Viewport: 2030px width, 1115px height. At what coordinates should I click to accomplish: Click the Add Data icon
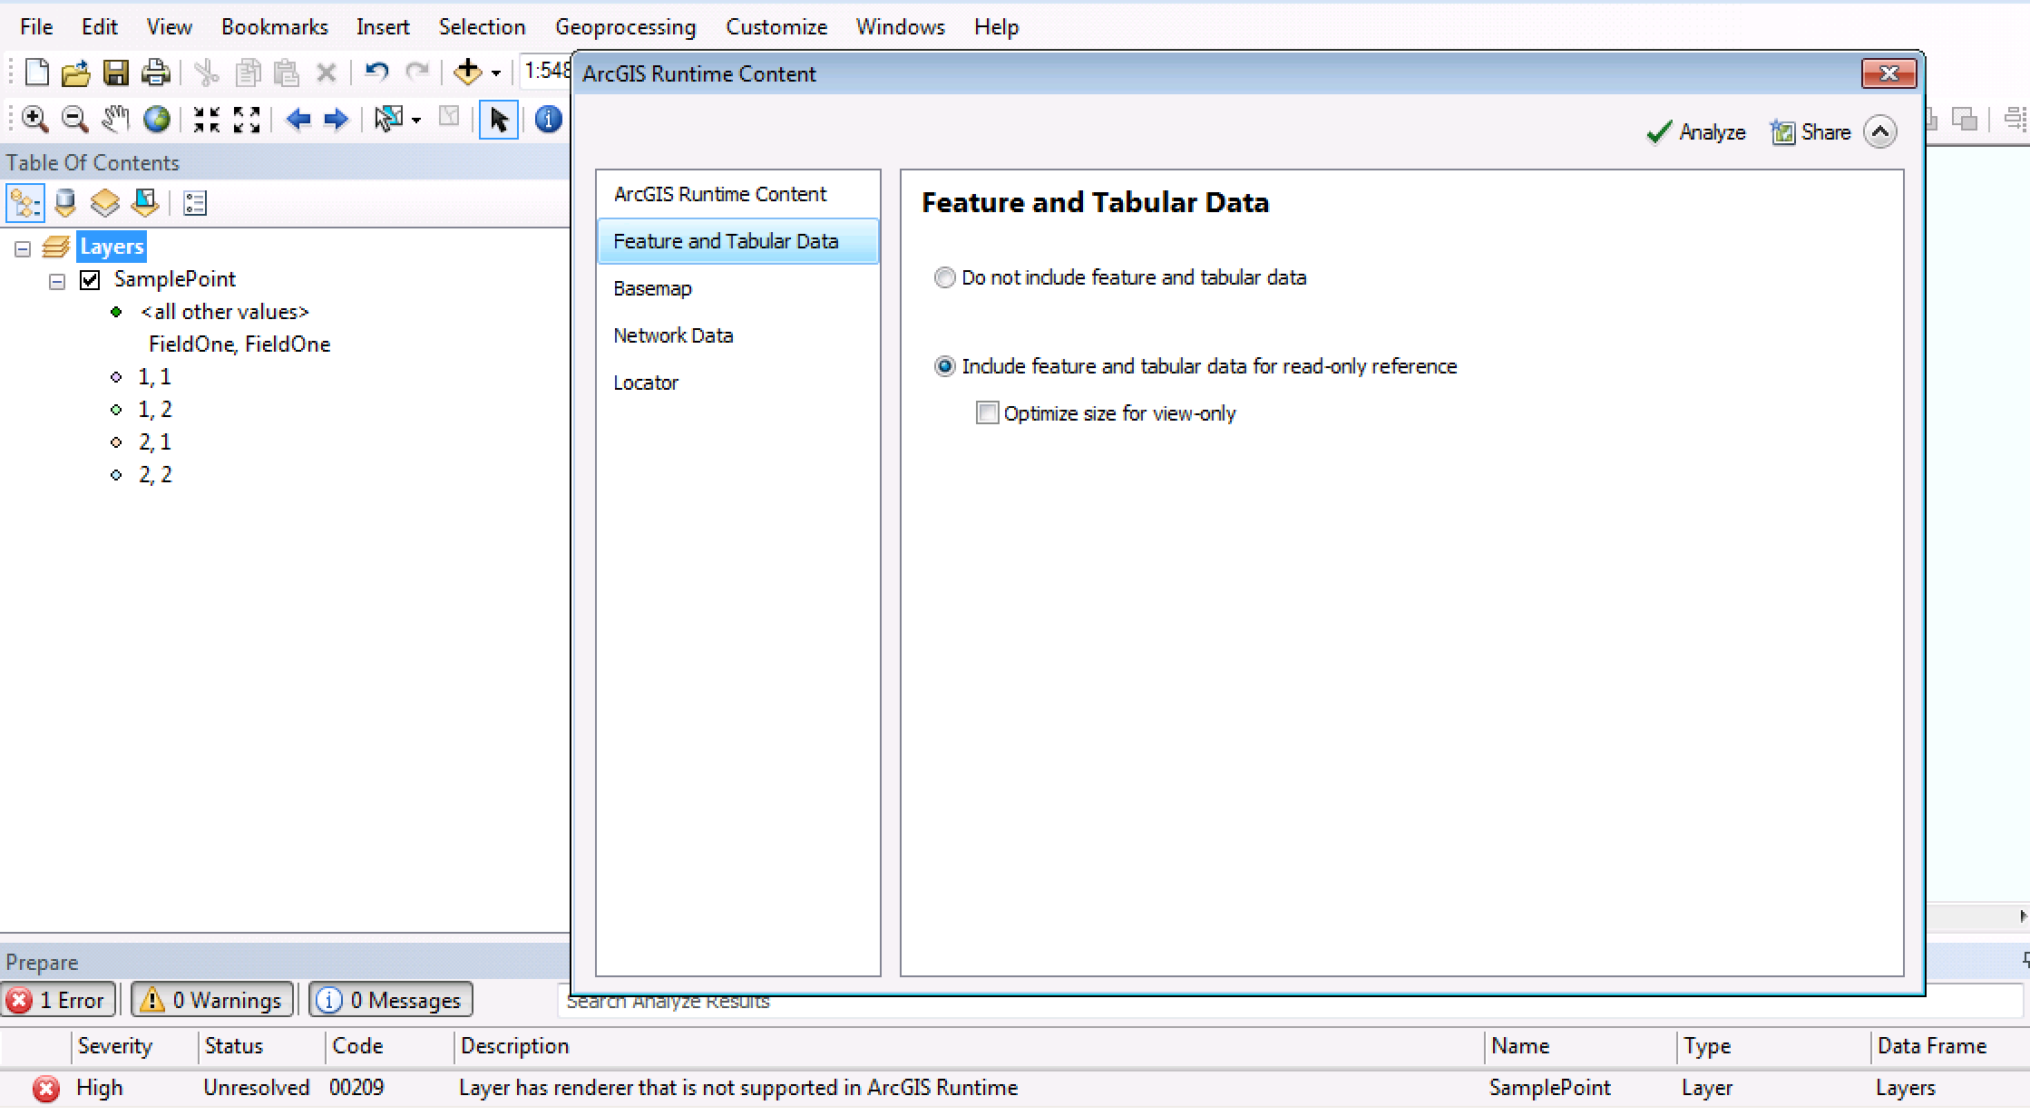tap(468, 72)
